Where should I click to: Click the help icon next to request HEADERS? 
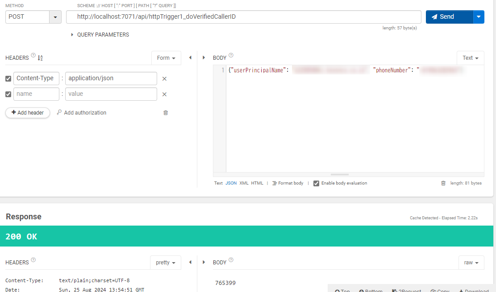33,56
